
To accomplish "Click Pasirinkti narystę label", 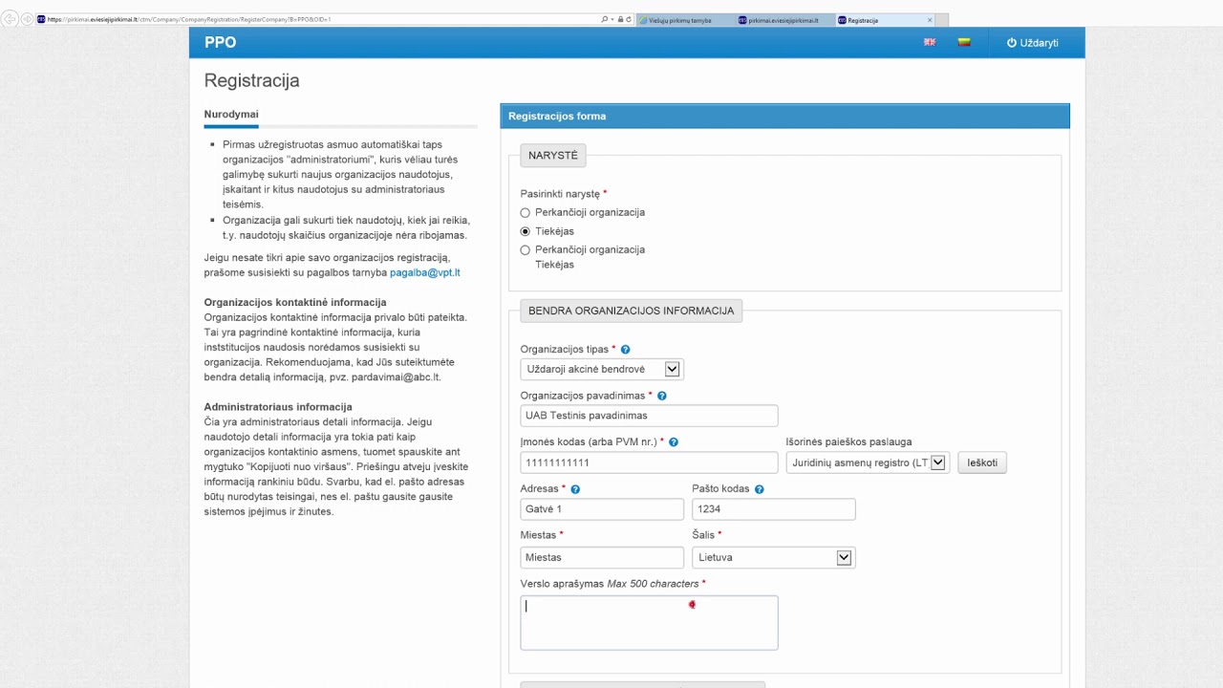I will click(561, 194).
